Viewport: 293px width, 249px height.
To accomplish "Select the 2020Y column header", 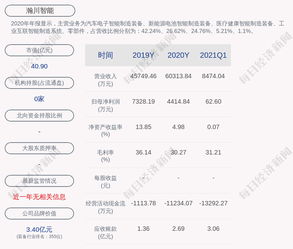I will [178, 55].
